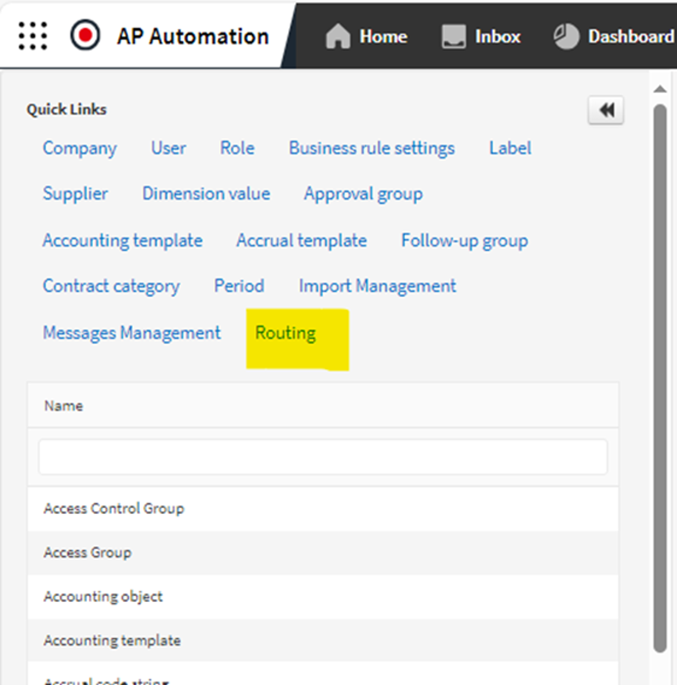This screenshot has width=677, height=685.
Task: Select the Accounting object row
Action: [x=103, y=597]
